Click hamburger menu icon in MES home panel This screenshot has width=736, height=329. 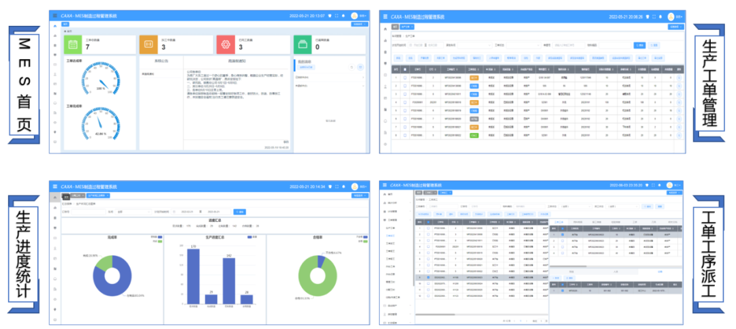(55, 15)
